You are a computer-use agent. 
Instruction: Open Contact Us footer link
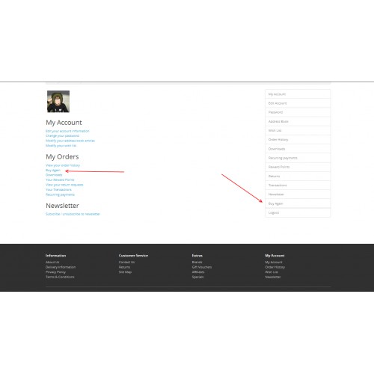pyautogui.click(x=126, y=263)
